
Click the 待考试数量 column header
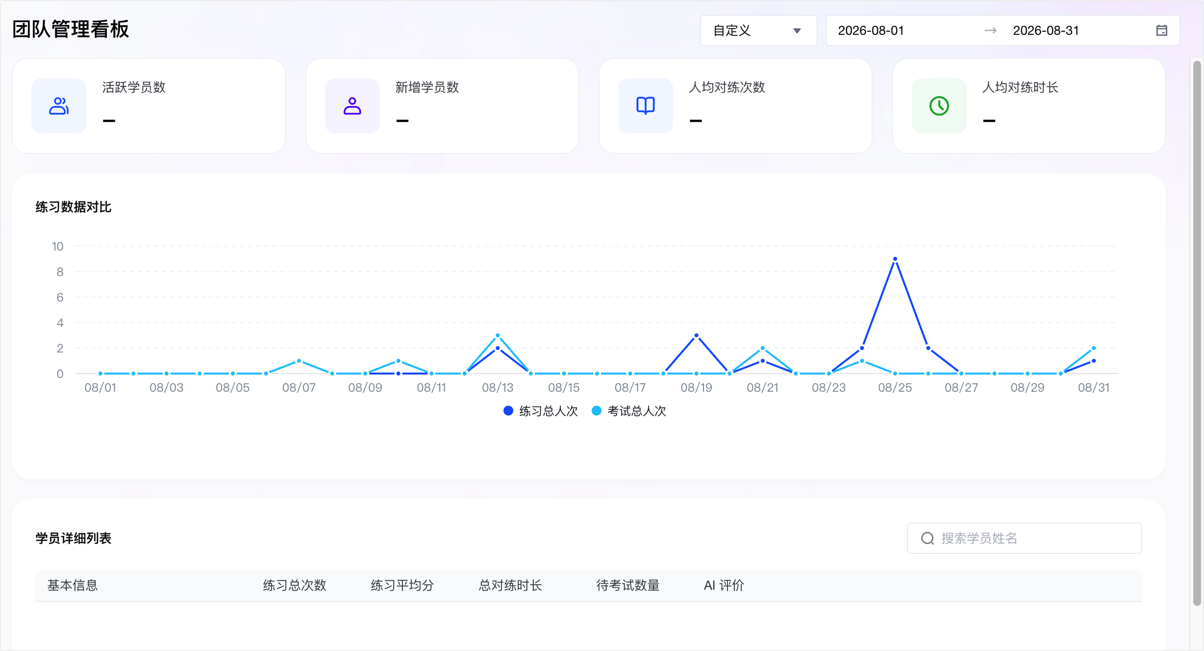click(x=628, y=585)
